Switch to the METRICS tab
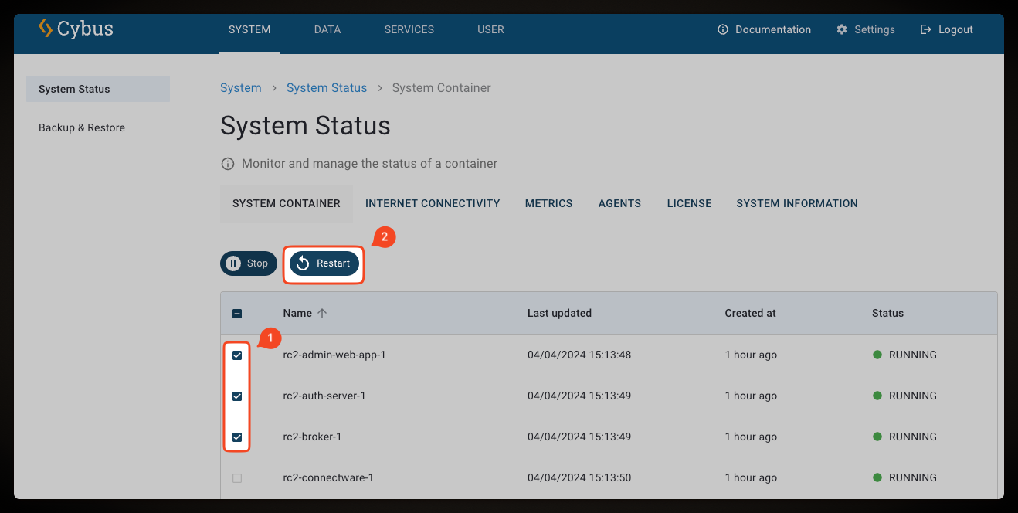 [x=548, y=203]
